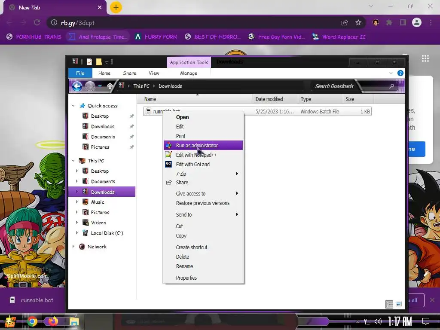
Task: Choose Open in the context menu
Action: coord(203,117)
